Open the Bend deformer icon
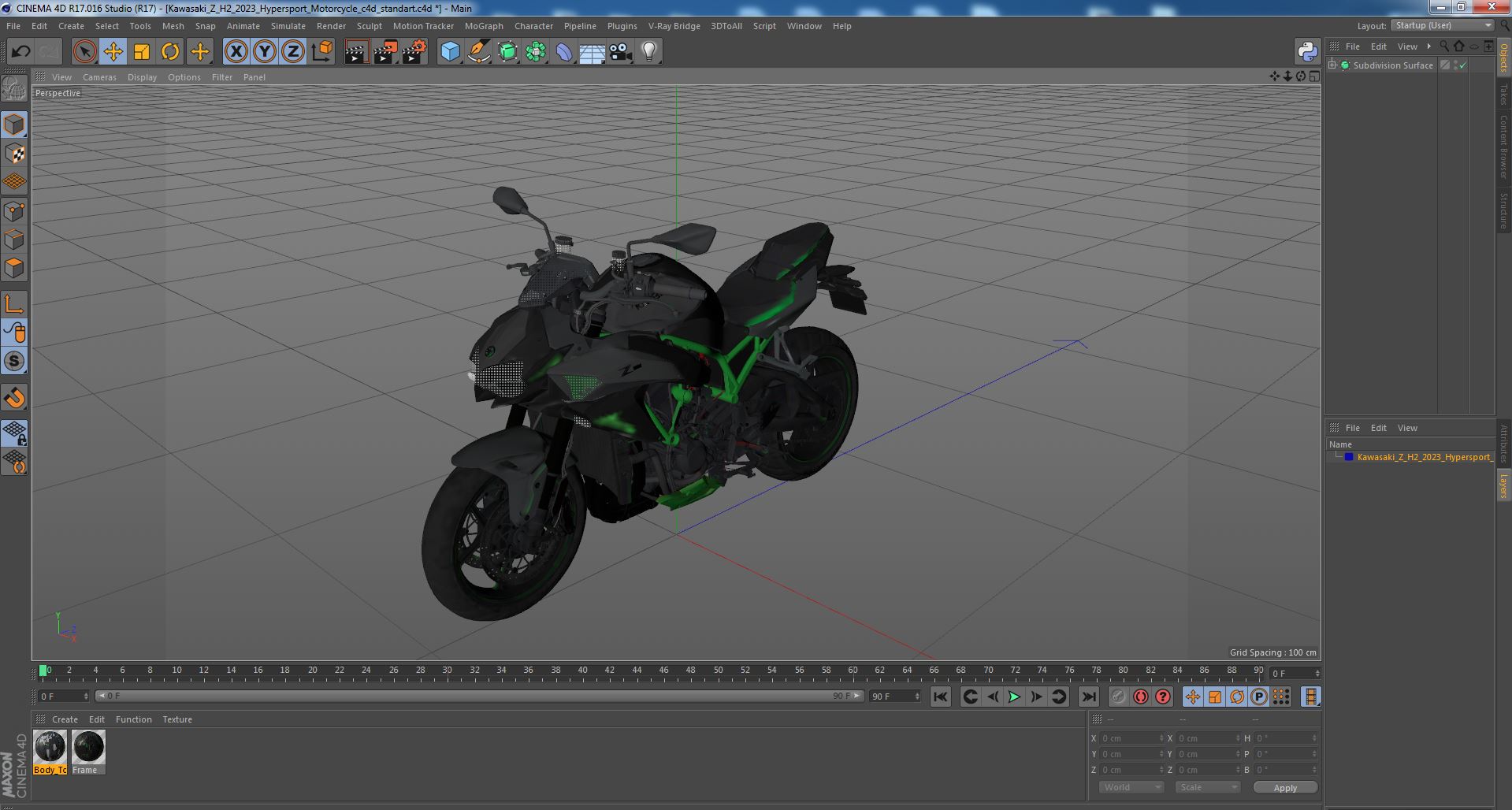This screenshot has width=1512, height=810. pos(564,52)
